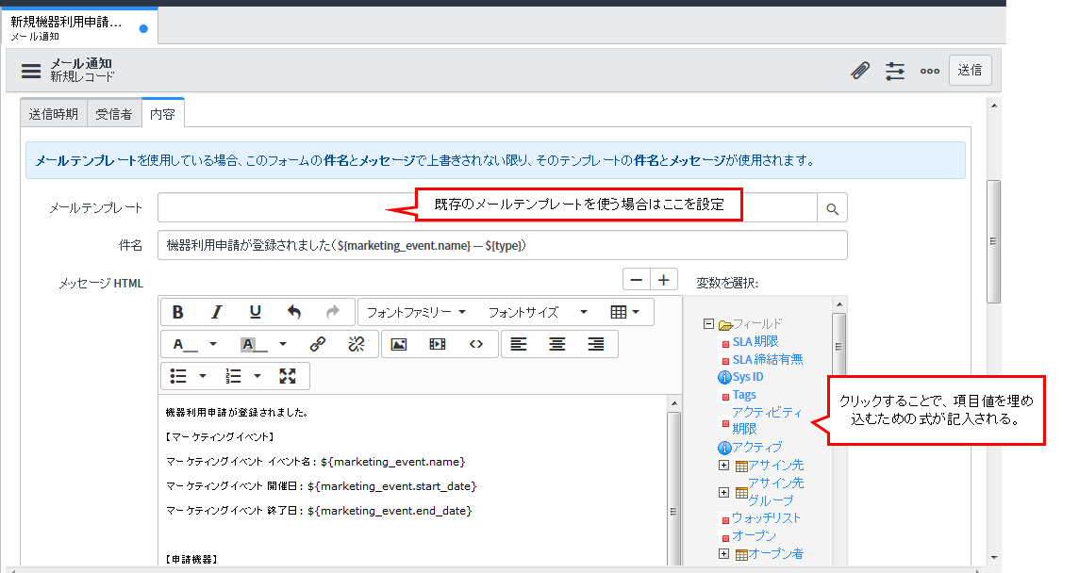Viewport: 1079px width, 573px height.
Task: Open the numbered list style dropdown arrow
Action: point(257,376)
